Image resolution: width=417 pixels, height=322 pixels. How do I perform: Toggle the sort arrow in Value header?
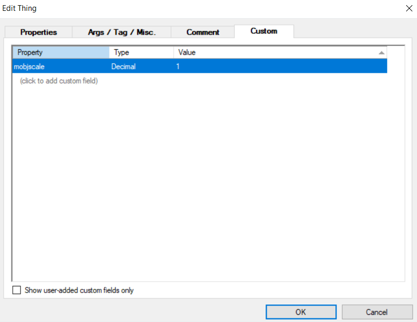pos(381,53)
